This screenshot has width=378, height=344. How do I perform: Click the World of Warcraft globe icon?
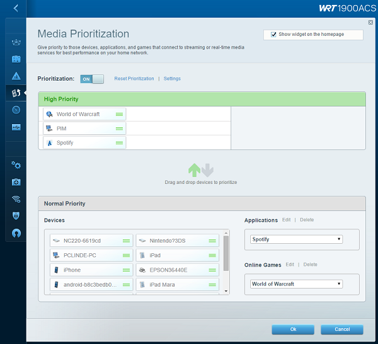coord(49,114)
